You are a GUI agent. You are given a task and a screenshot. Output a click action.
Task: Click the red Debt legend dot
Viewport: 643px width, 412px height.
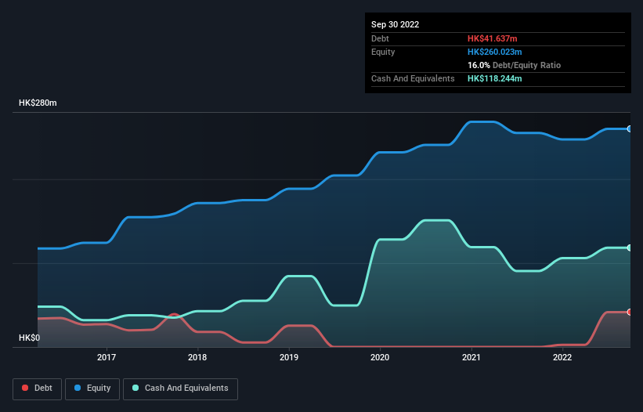click(25, 388)
